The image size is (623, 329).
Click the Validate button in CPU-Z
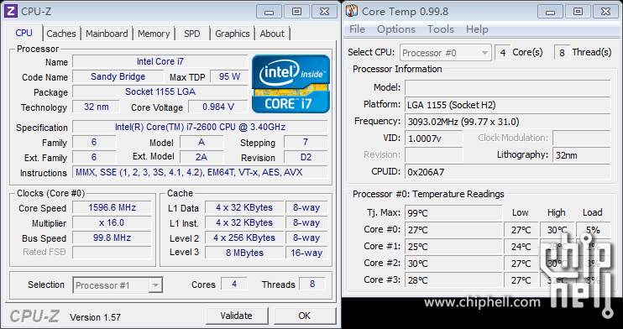pos(237,316)
